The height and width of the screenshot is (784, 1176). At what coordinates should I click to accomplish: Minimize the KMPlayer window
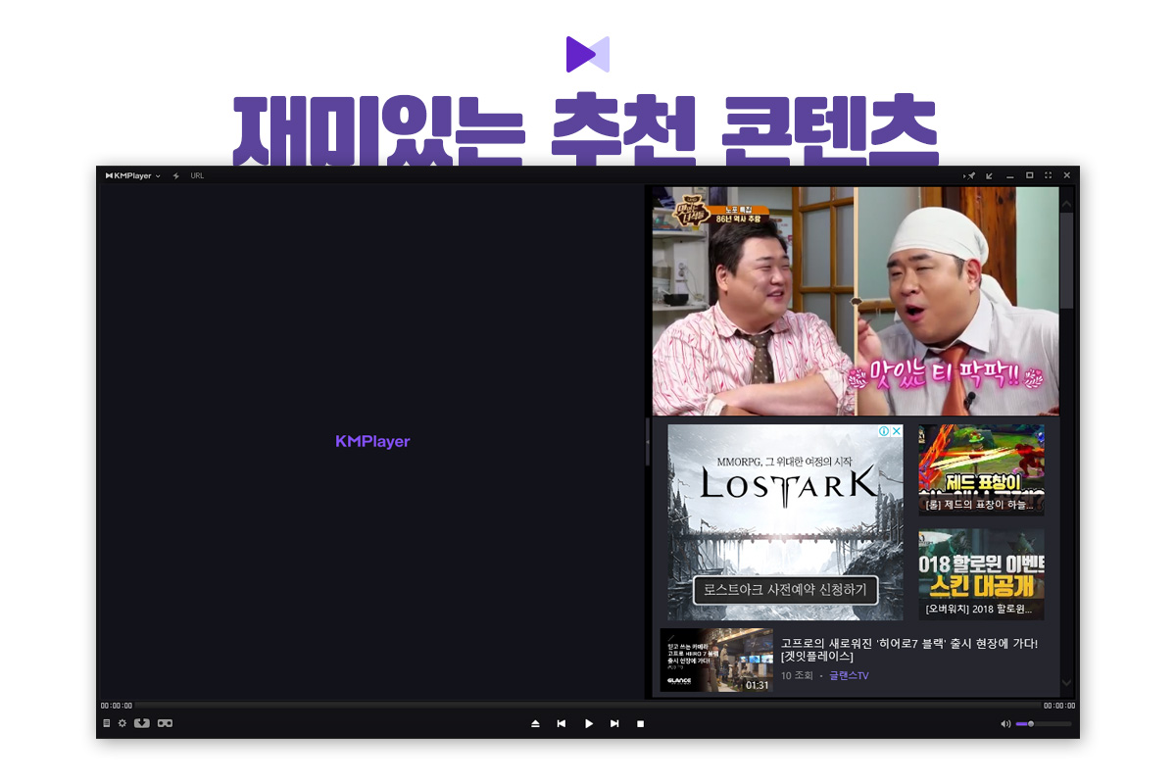pyautogui.click(x=1009, y=176)
